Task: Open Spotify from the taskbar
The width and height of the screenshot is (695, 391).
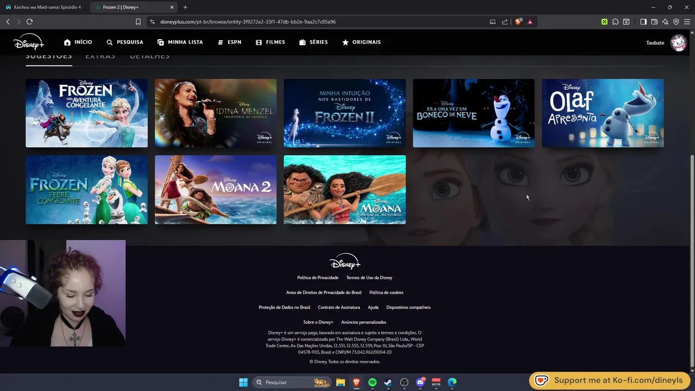Action: click(x=372, y=382)
